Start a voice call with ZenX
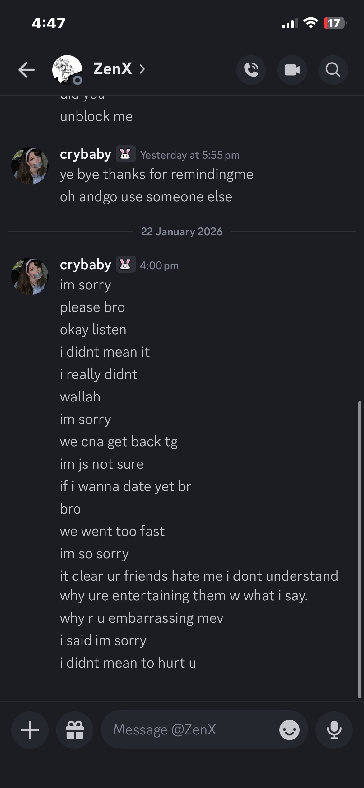 pyautogui.click(x=251, y=70)
